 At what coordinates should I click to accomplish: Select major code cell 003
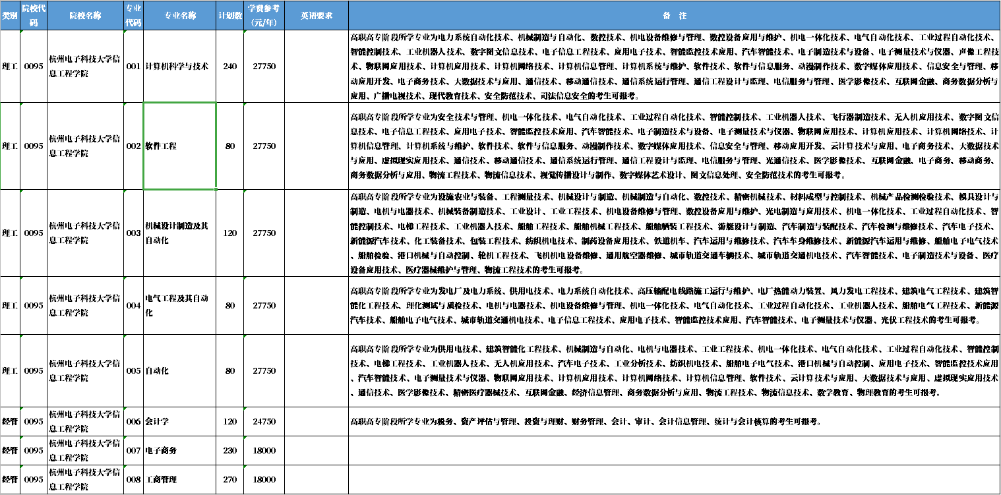pyautogui.click(x=134, y=233)
